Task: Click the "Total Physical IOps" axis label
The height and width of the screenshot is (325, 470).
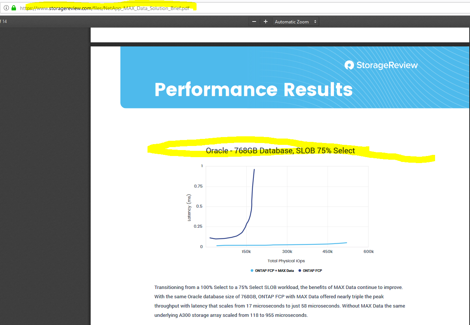Action: tap(286, 261)
